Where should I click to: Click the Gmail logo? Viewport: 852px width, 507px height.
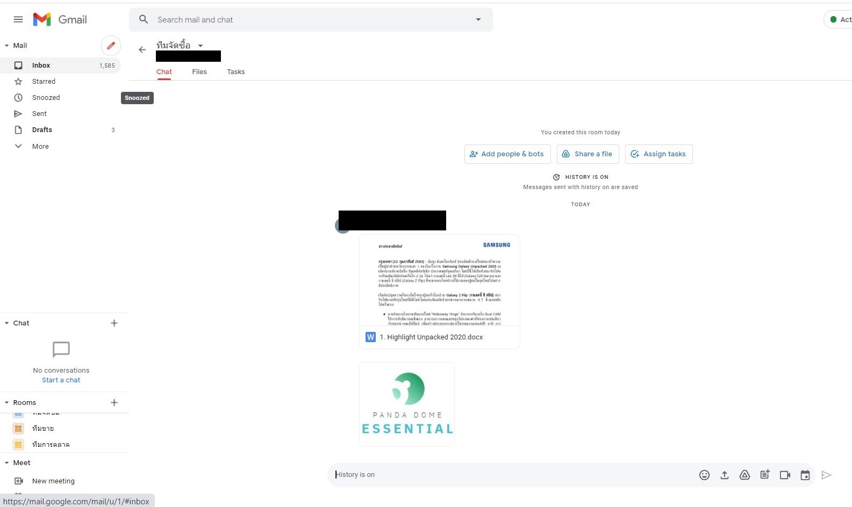pos(60,20)
